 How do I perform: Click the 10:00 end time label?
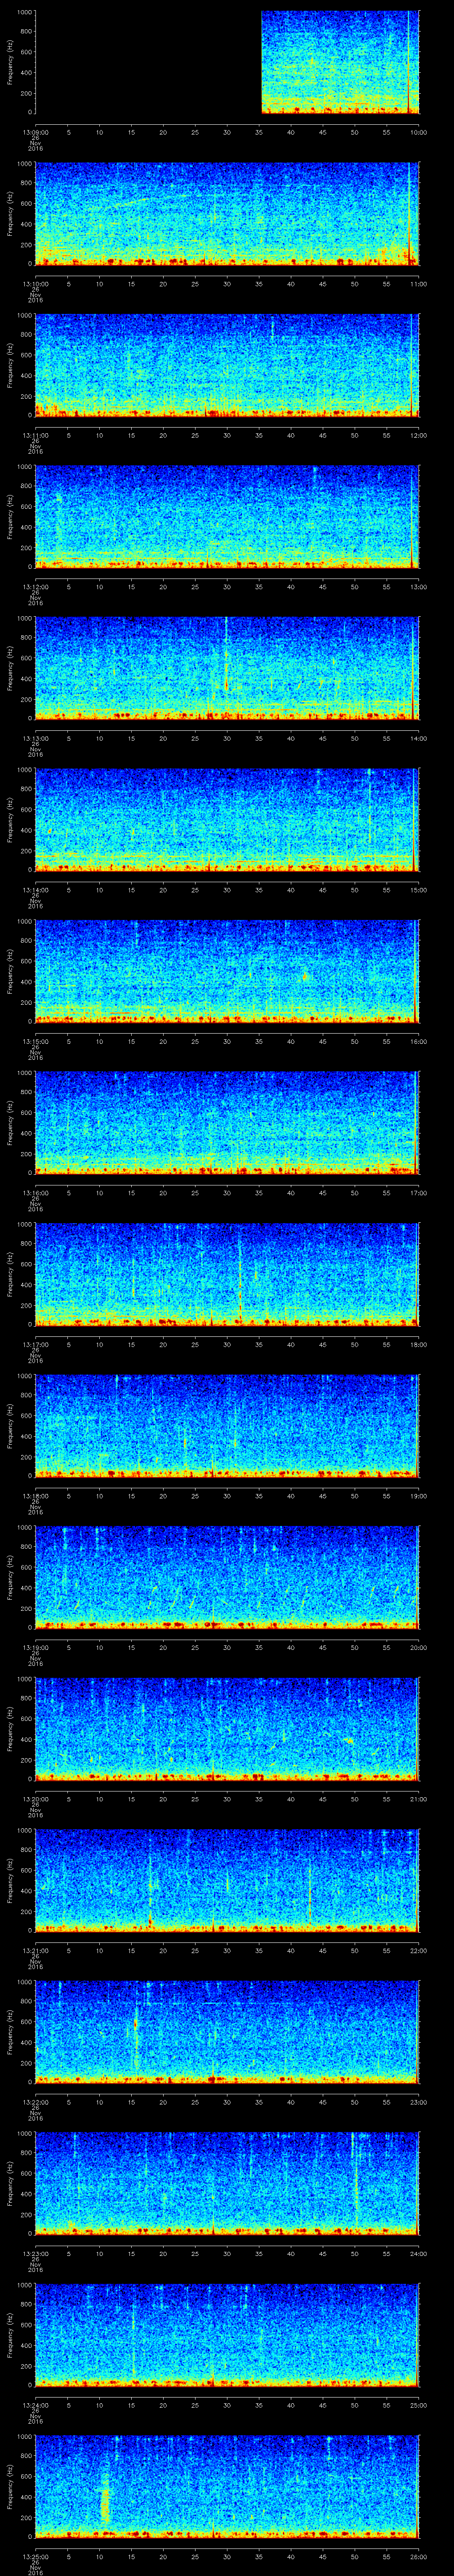(x=419, y=131)
